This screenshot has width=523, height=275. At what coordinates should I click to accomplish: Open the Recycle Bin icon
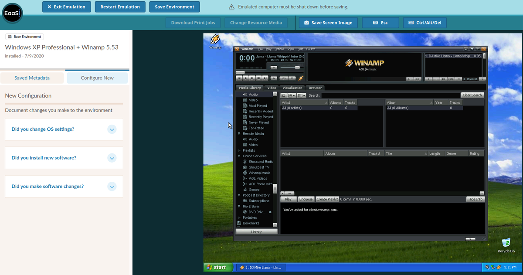click(506, 245)
